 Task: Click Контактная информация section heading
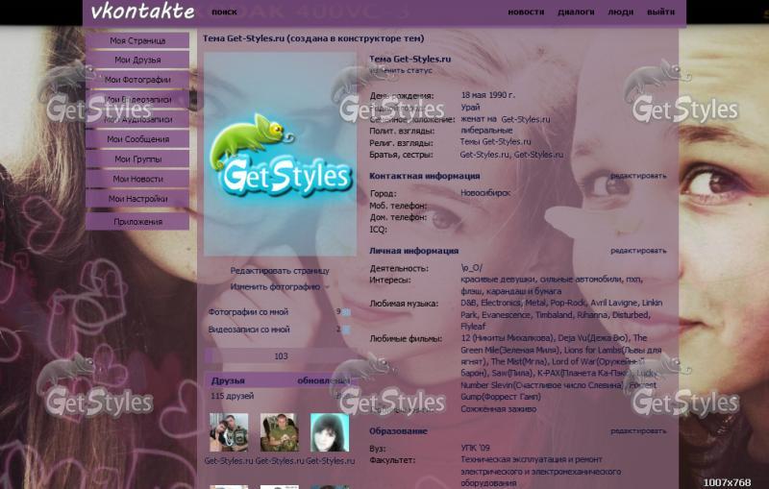pos(424,176)
